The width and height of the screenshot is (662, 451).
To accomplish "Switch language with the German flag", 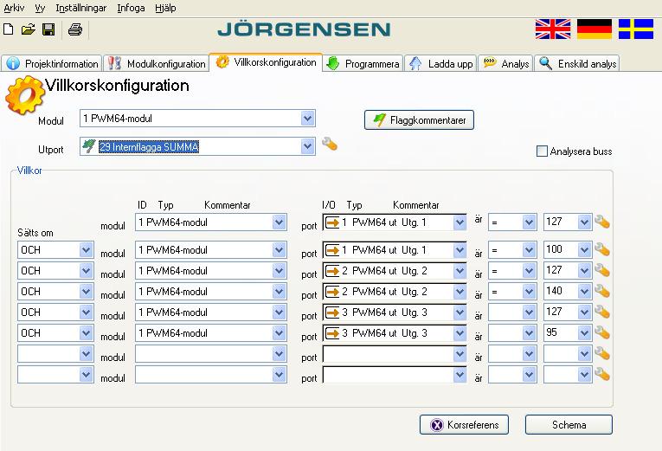I will [594, 29].
